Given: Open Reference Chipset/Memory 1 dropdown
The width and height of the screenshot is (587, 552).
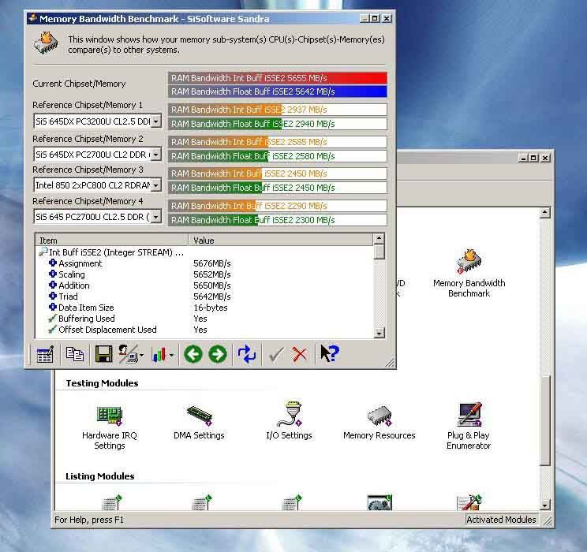Looking at the screenshot, I should click(155, 121).
